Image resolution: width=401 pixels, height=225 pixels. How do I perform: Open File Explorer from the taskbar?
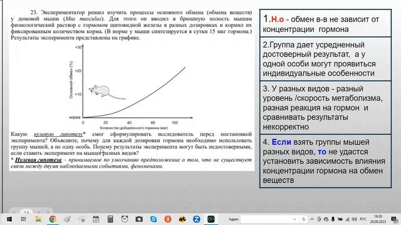point(38,219)
